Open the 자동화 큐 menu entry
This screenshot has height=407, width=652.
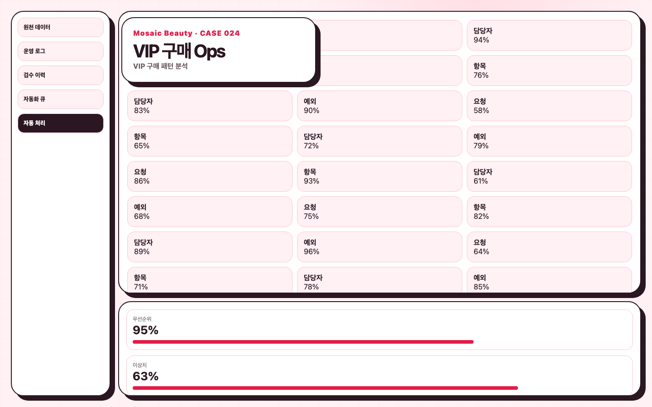[61, 99]
